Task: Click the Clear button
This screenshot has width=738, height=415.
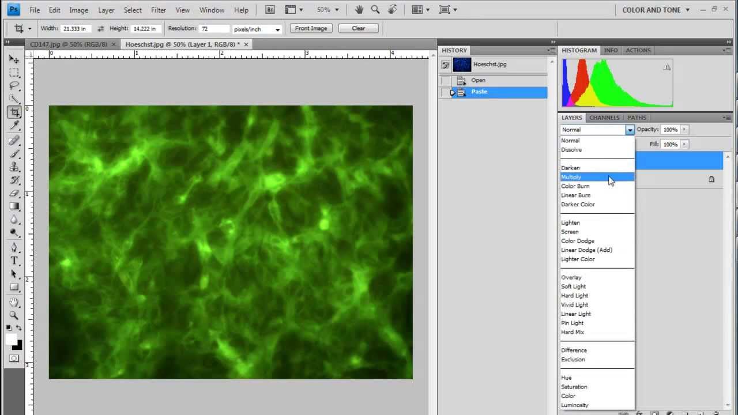Action: tap(359, 28)
